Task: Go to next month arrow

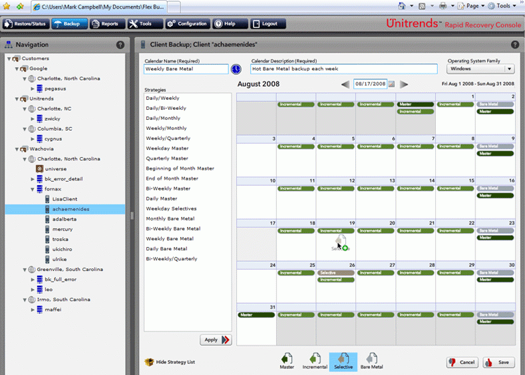Action: click(404, 84)
